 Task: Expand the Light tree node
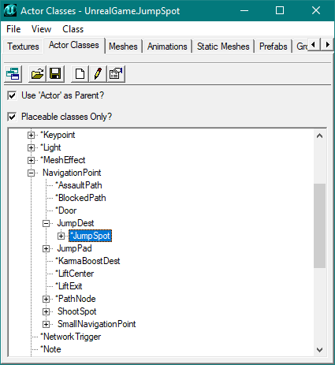31,147
